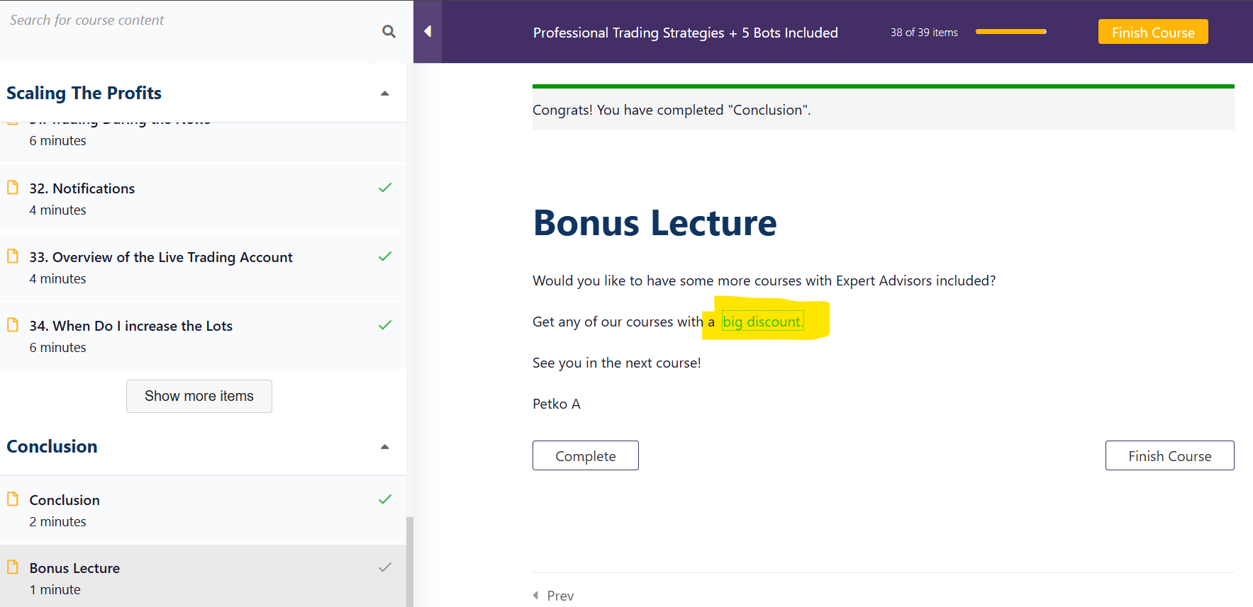Click the Bonus Lecture page heading

click(x=655, y=222)
